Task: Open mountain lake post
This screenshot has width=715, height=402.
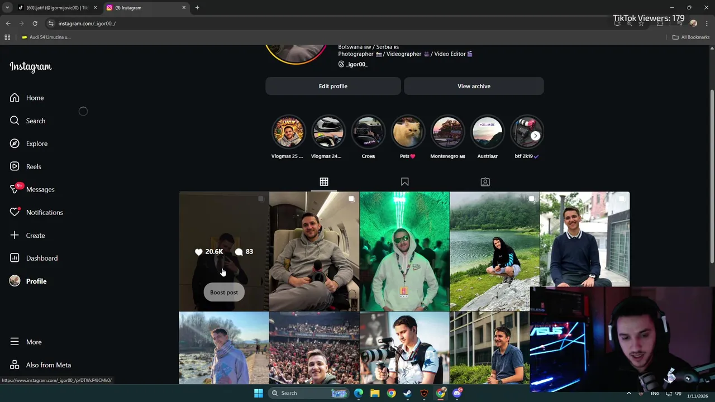Action: coord(494,251)
